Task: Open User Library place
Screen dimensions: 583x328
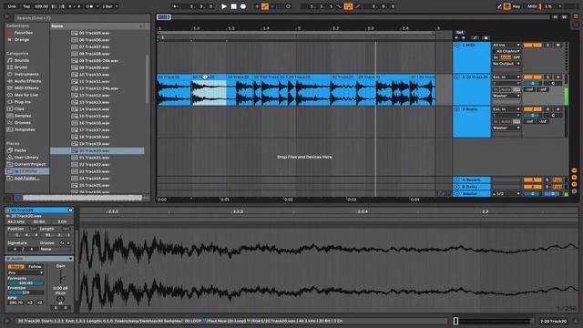Action: pyautogui.click(x=26, y=158)
